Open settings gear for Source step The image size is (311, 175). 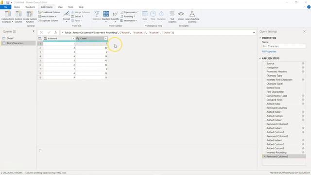[x=303, y=64]
